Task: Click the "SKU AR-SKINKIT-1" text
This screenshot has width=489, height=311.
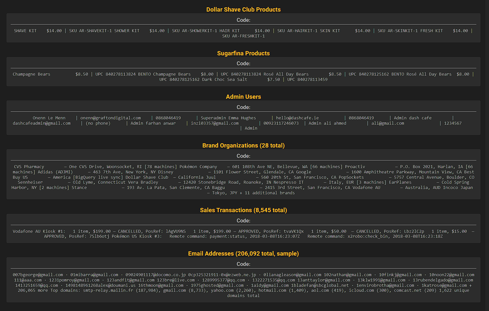Action: pos(398,31)
